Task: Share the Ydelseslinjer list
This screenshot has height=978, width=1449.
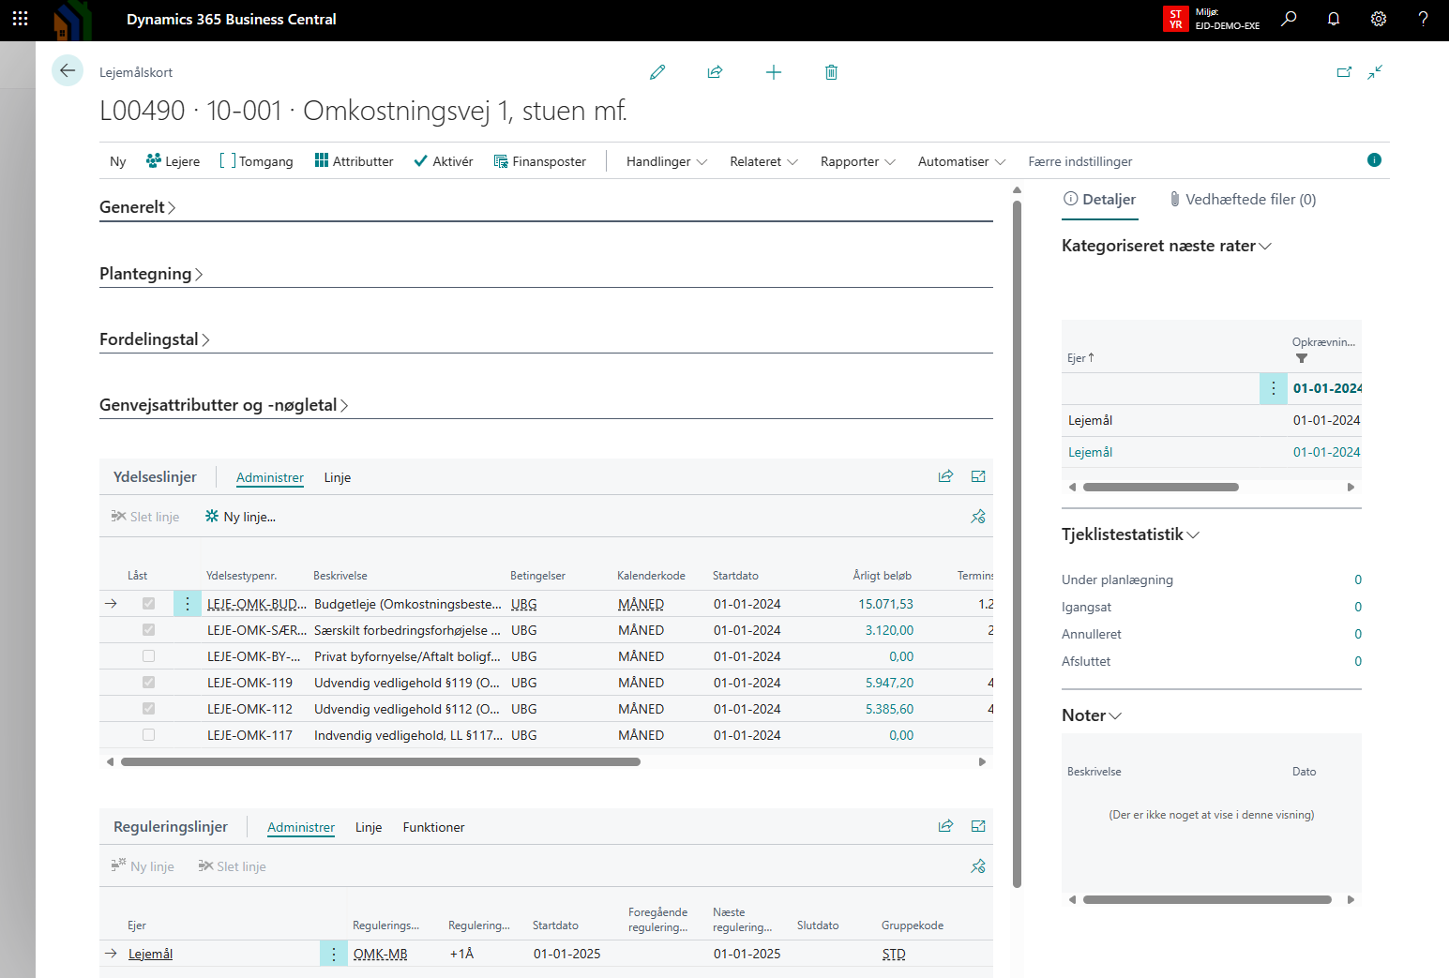Action: click(x=945, y=476)
